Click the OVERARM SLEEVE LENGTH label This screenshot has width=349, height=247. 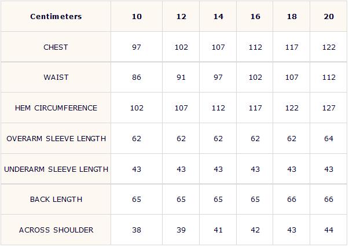[x=56, y=139]
